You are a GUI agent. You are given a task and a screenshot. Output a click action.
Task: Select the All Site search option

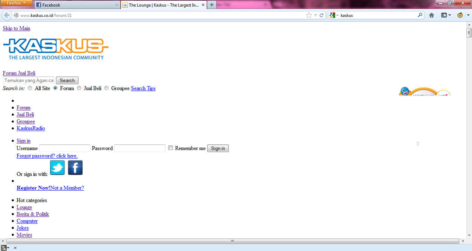(x=30, y=88)
